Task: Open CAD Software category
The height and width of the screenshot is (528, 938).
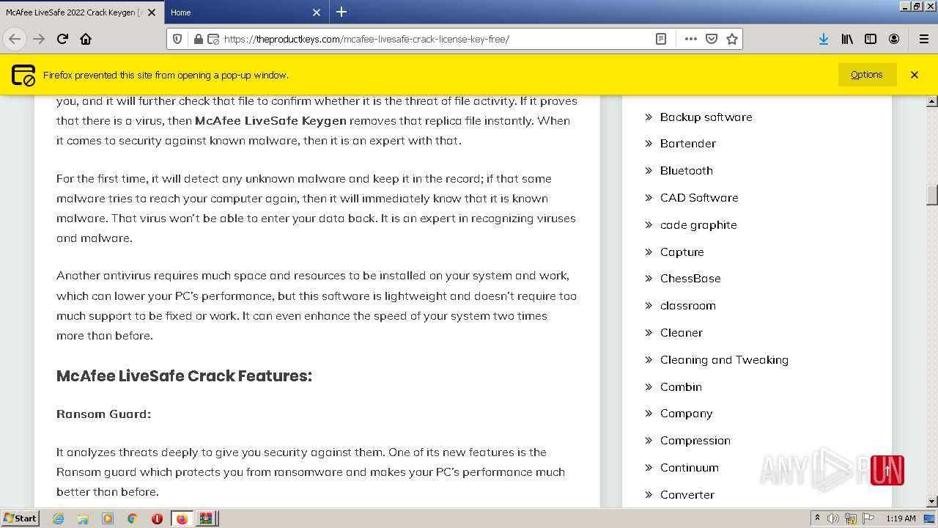Action: click(699, 197)
